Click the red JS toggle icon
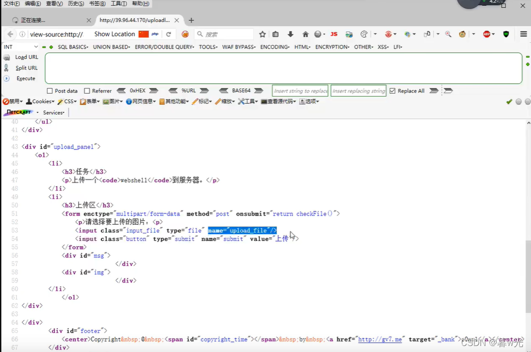Screen dimensions: 531x352 pyautogui.click(x=334, y=34)
